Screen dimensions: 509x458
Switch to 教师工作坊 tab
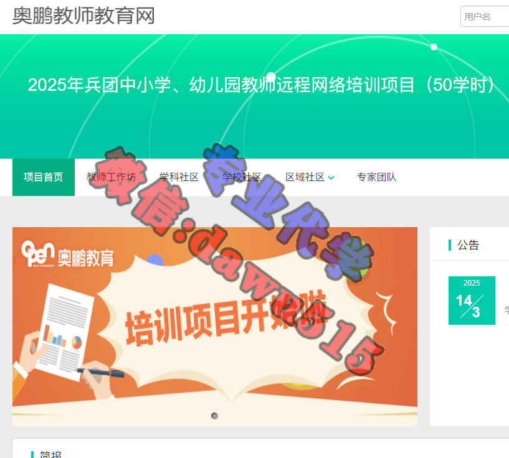click(x=111, y=177)
